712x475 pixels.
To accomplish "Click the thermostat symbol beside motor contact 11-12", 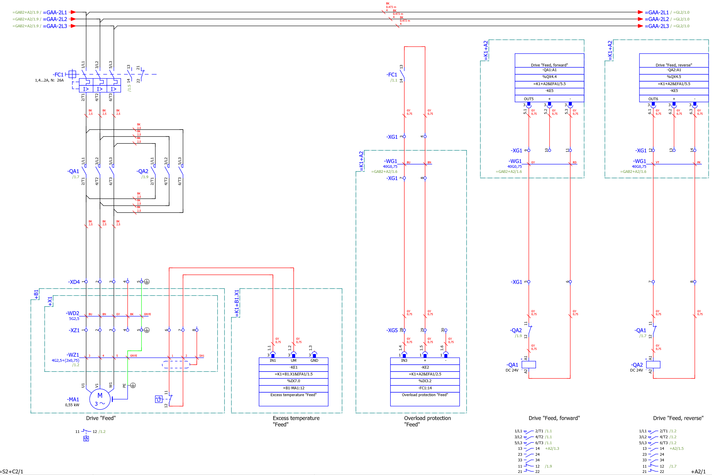I will coord(158,399).
